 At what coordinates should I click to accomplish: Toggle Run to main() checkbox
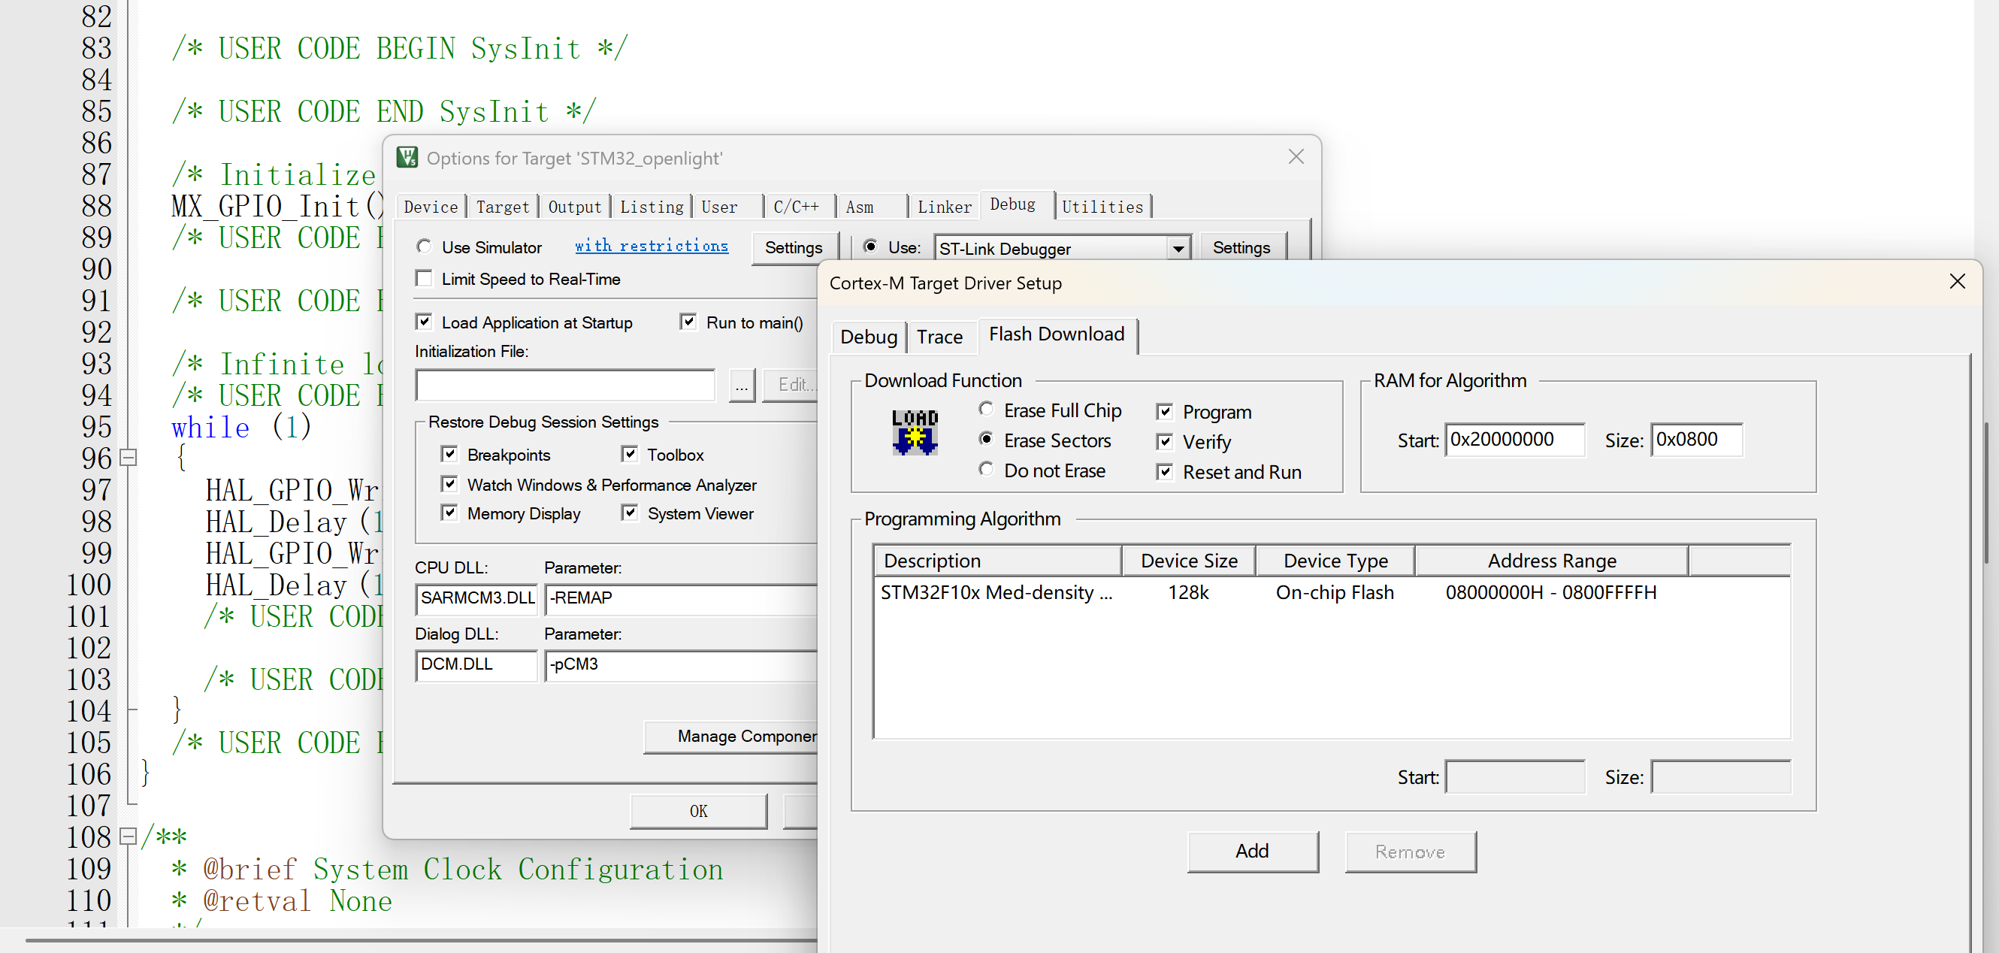688,321
